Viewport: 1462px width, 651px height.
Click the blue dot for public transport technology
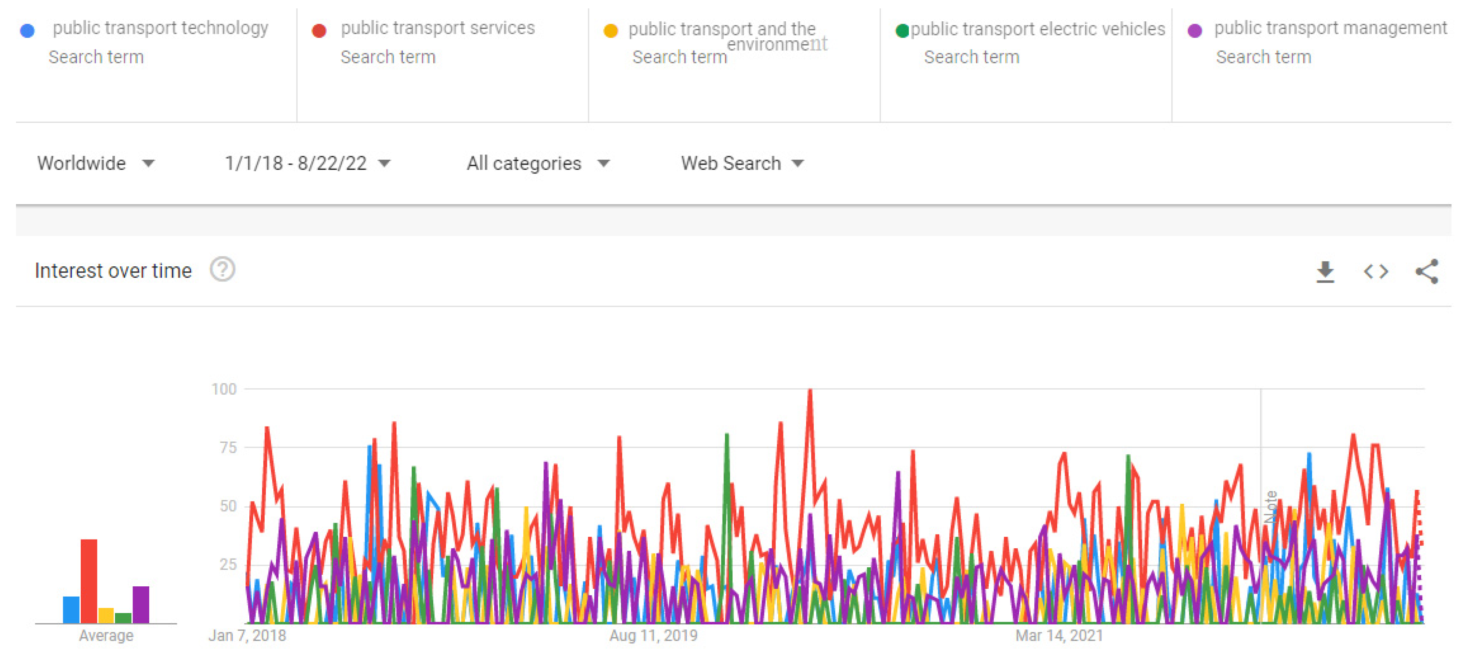[x=27, y=30]
